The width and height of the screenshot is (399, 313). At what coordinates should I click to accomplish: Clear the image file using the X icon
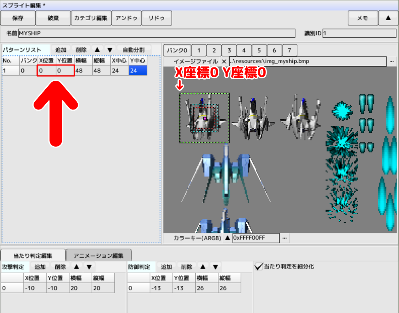tap(225, 61)
